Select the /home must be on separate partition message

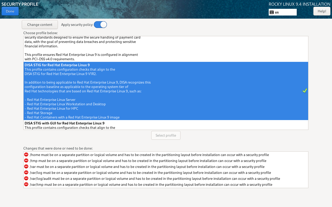click(x=149, y=155)
